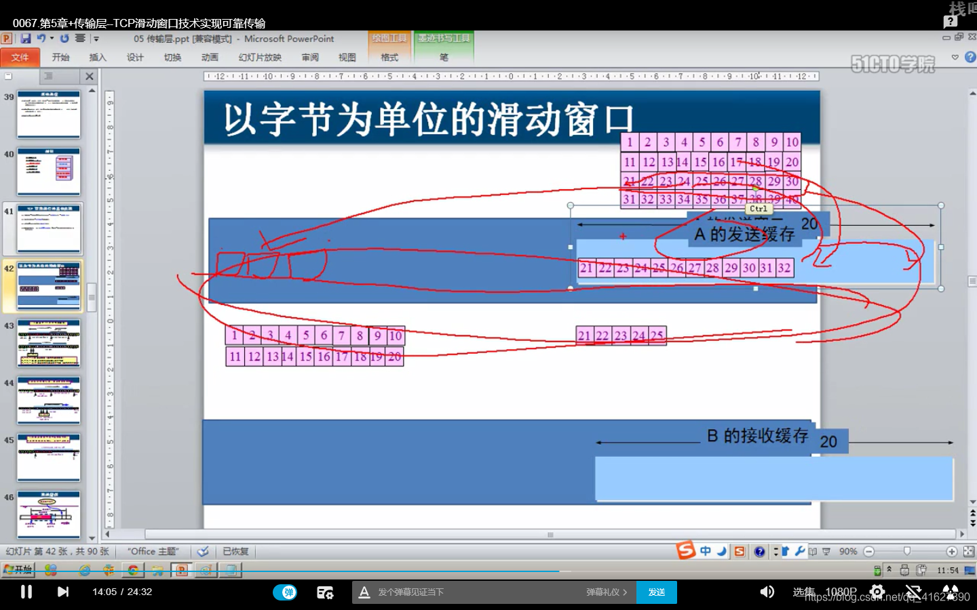Viewport: 977px width, 610px height.
Task: Open the 文件 (File) tab
Action: tap(20, 58)
